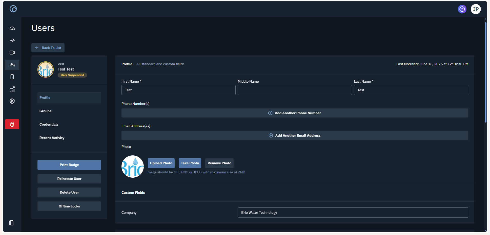Click the Print Badge button

point(69,165)
